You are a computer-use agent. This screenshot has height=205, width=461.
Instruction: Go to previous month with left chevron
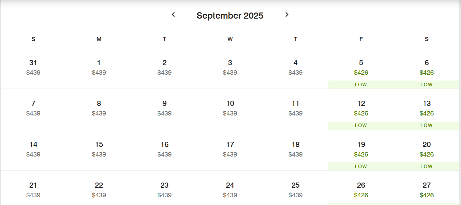[x=173, y=15]
